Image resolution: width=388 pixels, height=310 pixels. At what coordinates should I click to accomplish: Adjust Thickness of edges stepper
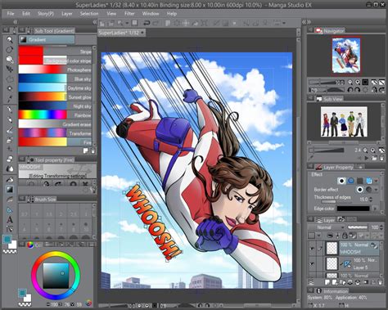pos(371,200)
